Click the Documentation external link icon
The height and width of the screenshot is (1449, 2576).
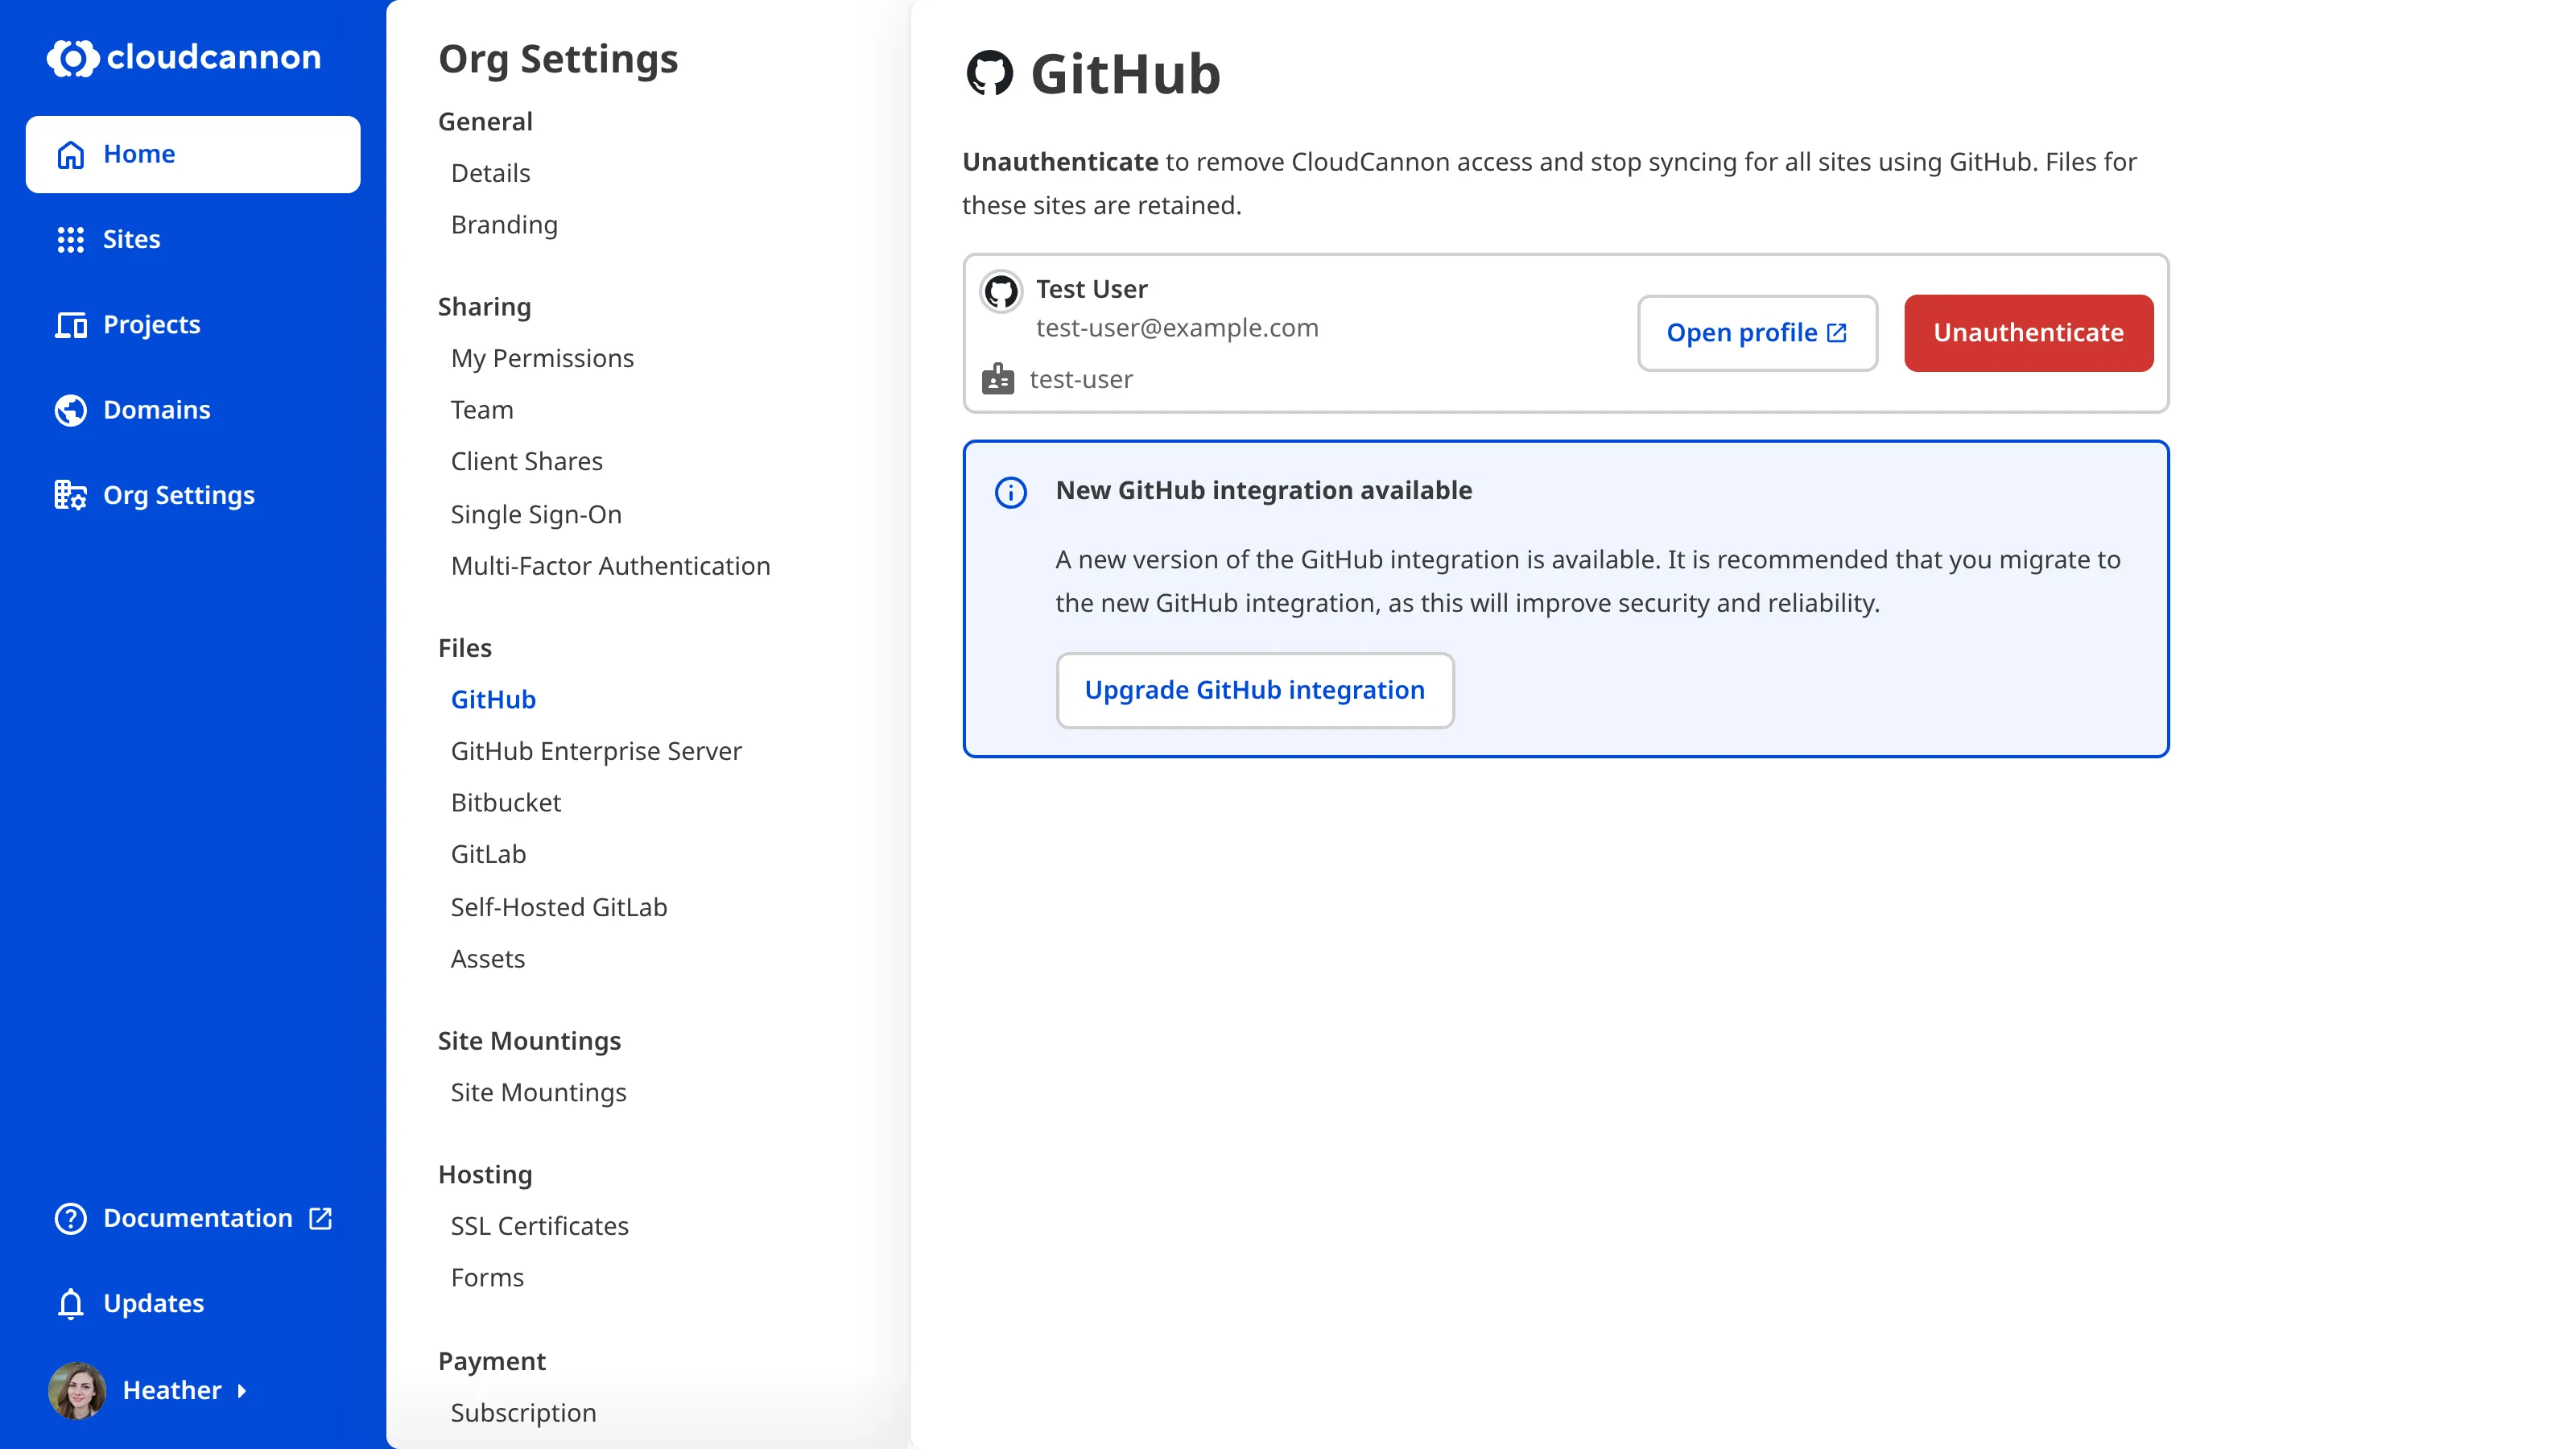(320, 1218)
